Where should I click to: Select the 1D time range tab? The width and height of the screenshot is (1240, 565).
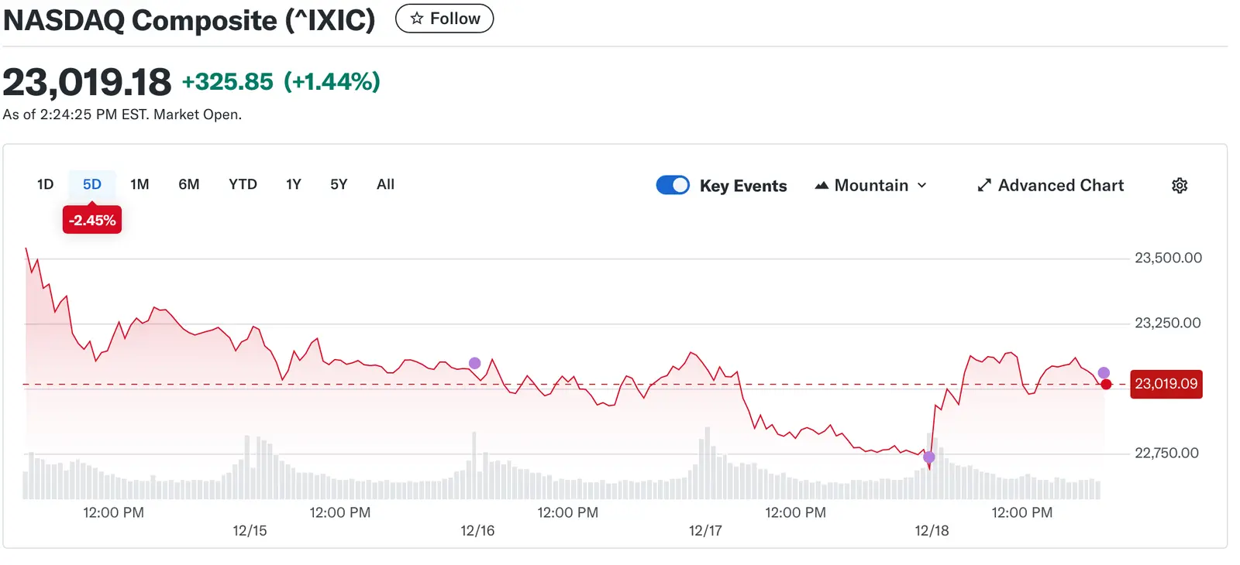tap(45, 184)
